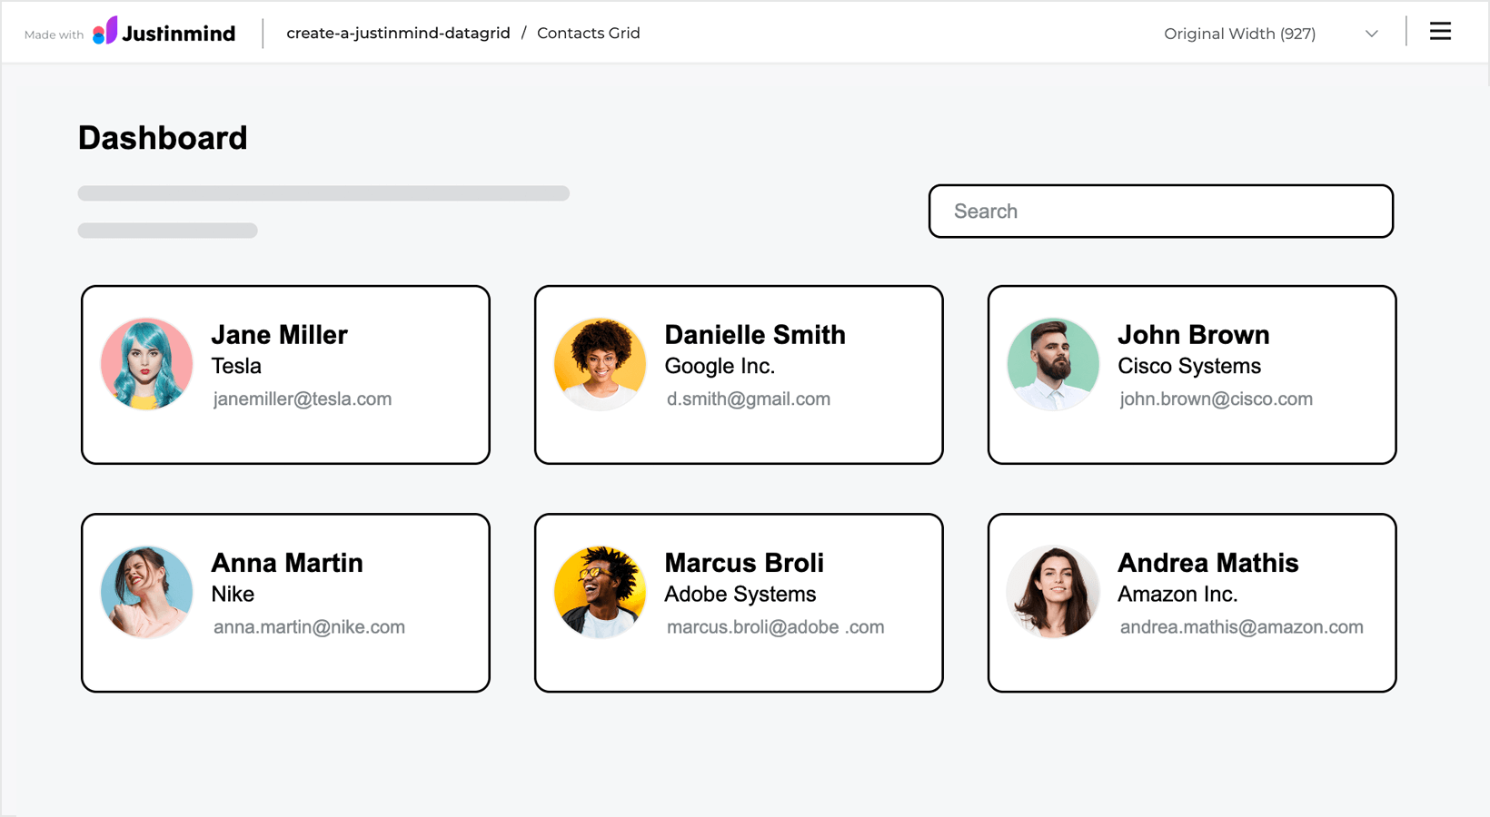The image size is (1490, 817).
Task: Click Danielle Smith's avatar photo
Action: [600, 364]
